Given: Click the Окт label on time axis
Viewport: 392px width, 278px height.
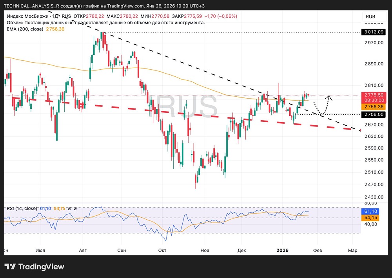Looking at the screenshot, I should 162,250.
